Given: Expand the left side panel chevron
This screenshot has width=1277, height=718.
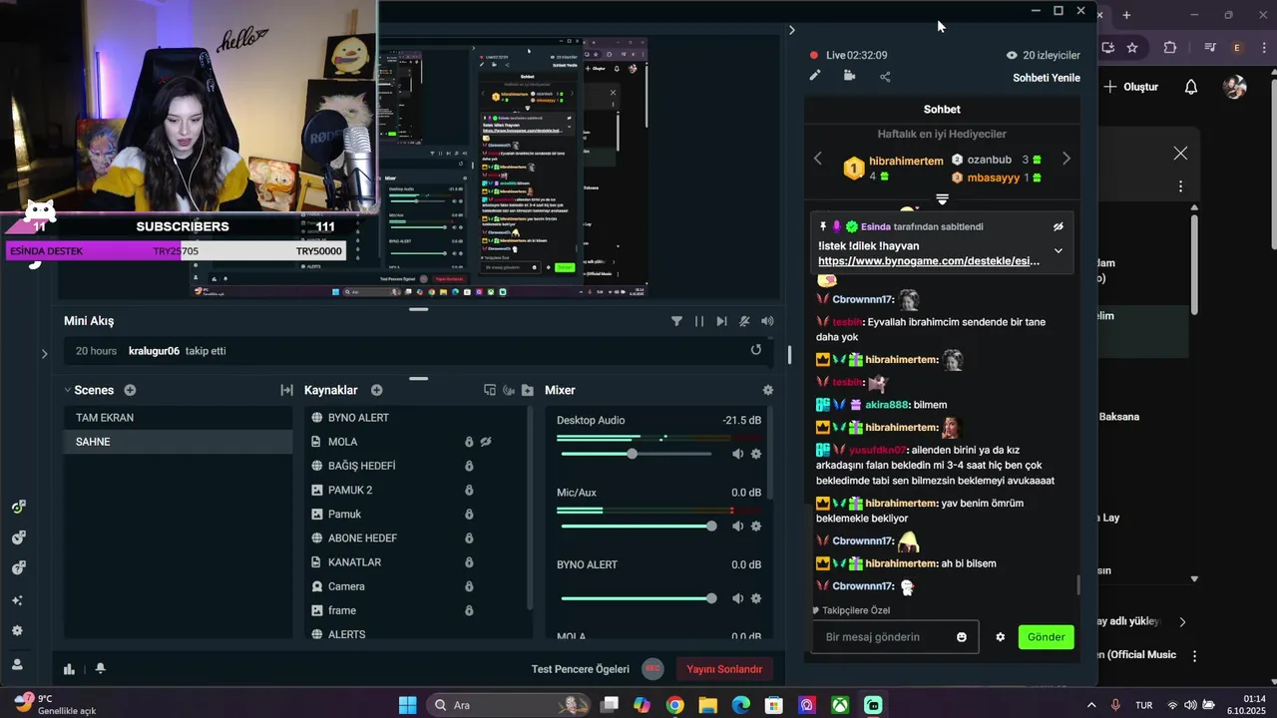Looking at the screenshot, I should point(44,353).
